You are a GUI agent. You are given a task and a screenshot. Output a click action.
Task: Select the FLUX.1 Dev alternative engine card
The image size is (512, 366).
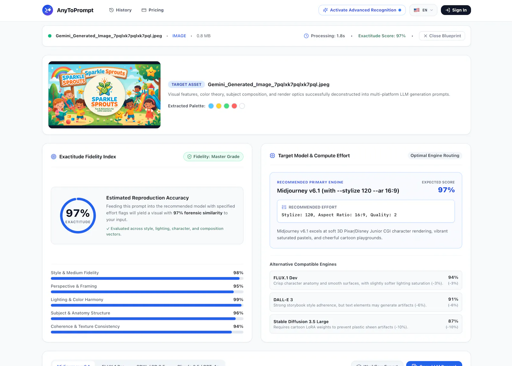tap(366, 280)
